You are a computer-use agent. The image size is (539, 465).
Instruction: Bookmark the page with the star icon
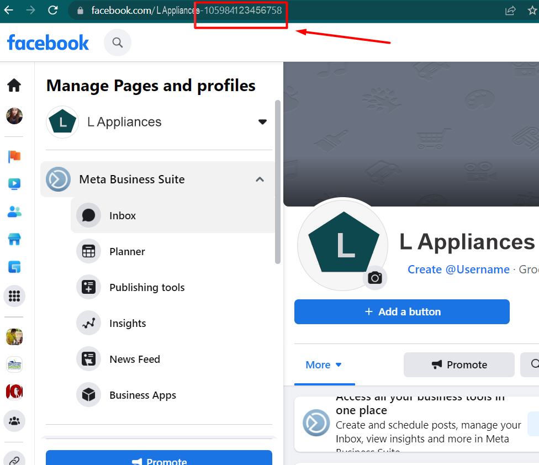coord(532,10)
